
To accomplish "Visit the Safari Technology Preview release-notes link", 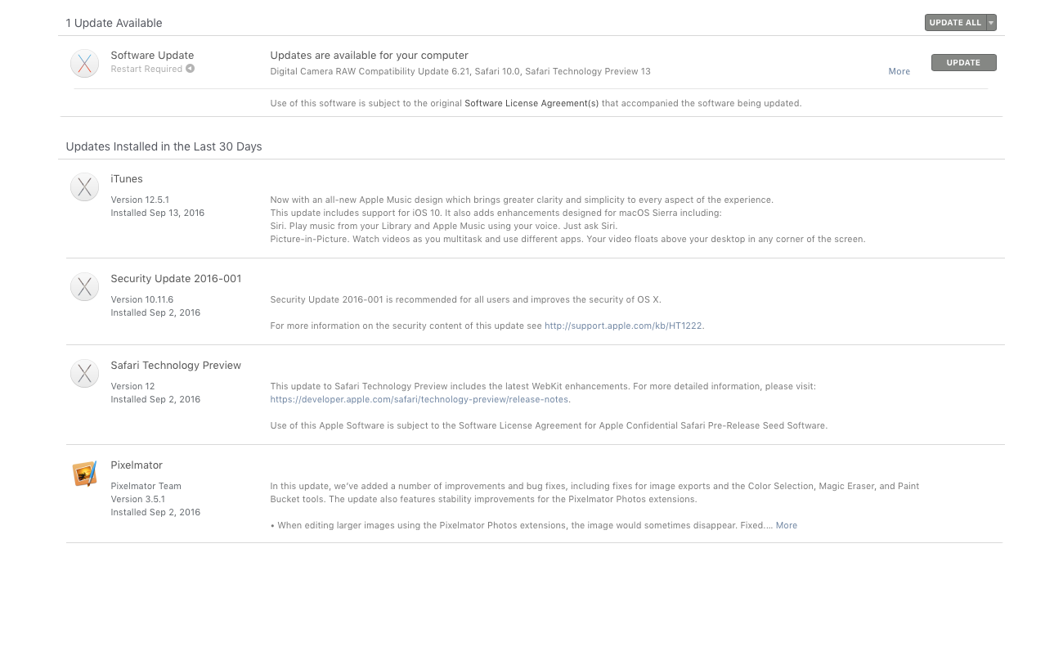I will [419, 399].
